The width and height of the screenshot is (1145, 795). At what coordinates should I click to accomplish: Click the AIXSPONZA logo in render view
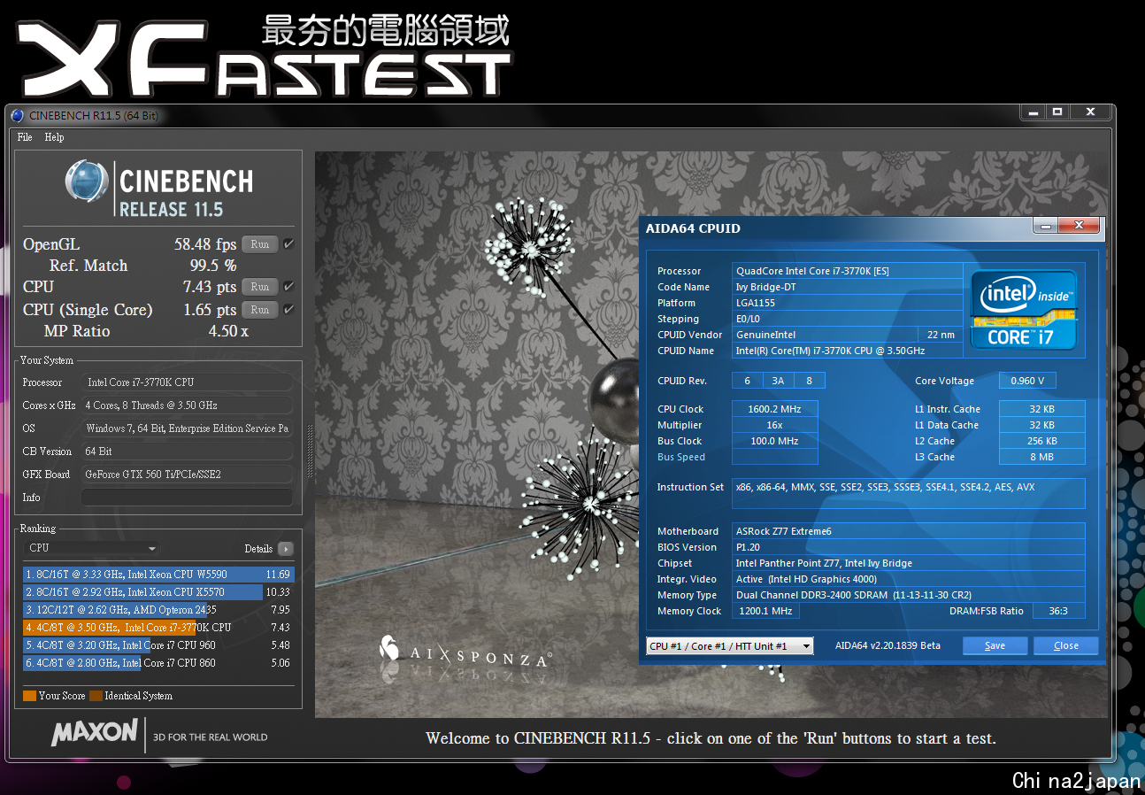point(465,654)
